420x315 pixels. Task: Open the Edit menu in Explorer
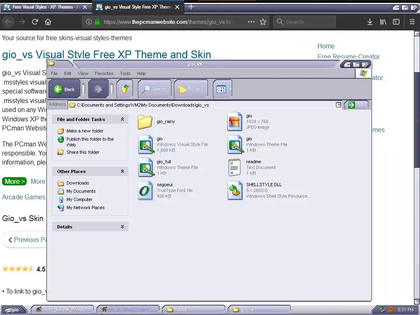point(68,73)
